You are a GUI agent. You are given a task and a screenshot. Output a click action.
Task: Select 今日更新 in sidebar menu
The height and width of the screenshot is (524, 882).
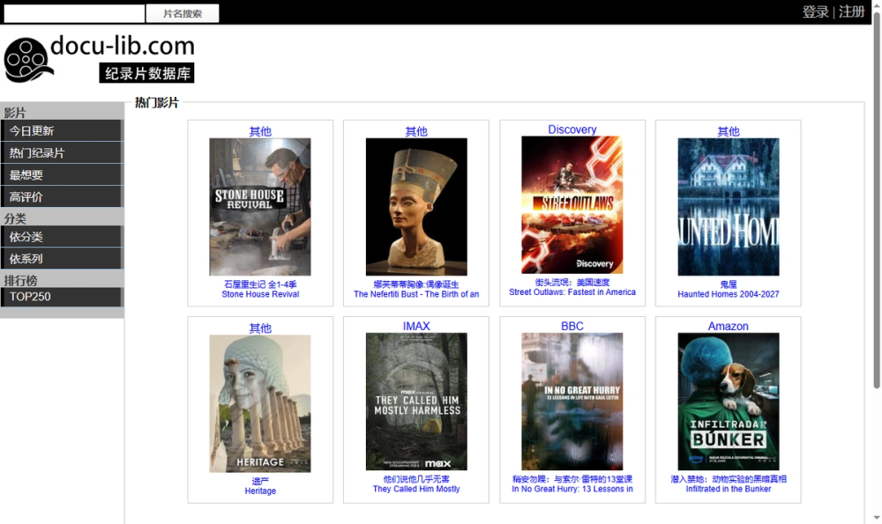pos(61,131)
